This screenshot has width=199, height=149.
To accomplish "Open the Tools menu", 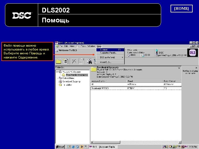I will pos(83,46).
